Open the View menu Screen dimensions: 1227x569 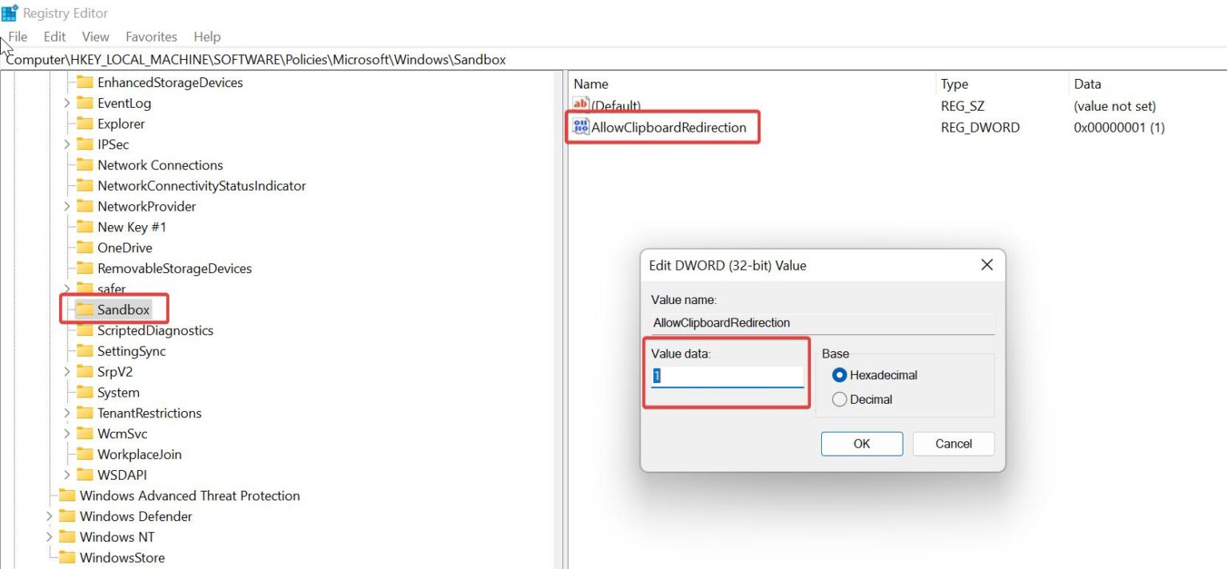click(95, 37)
